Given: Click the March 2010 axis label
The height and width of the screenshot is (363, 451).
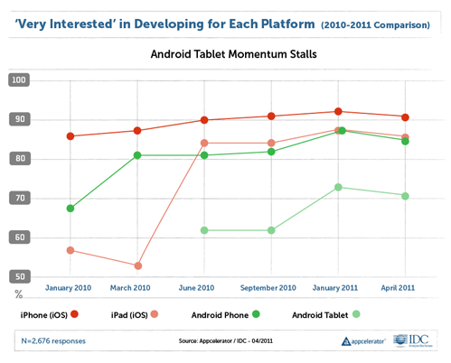Looking at the screenshot, I should 130,288.
